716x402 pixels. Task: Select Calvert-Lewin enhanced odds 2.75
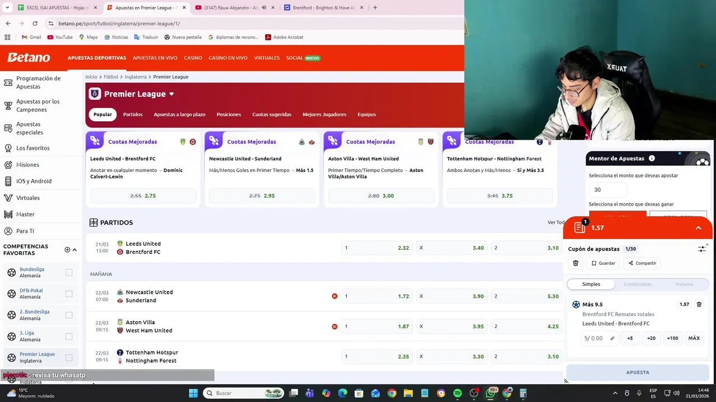click(143, 196)
